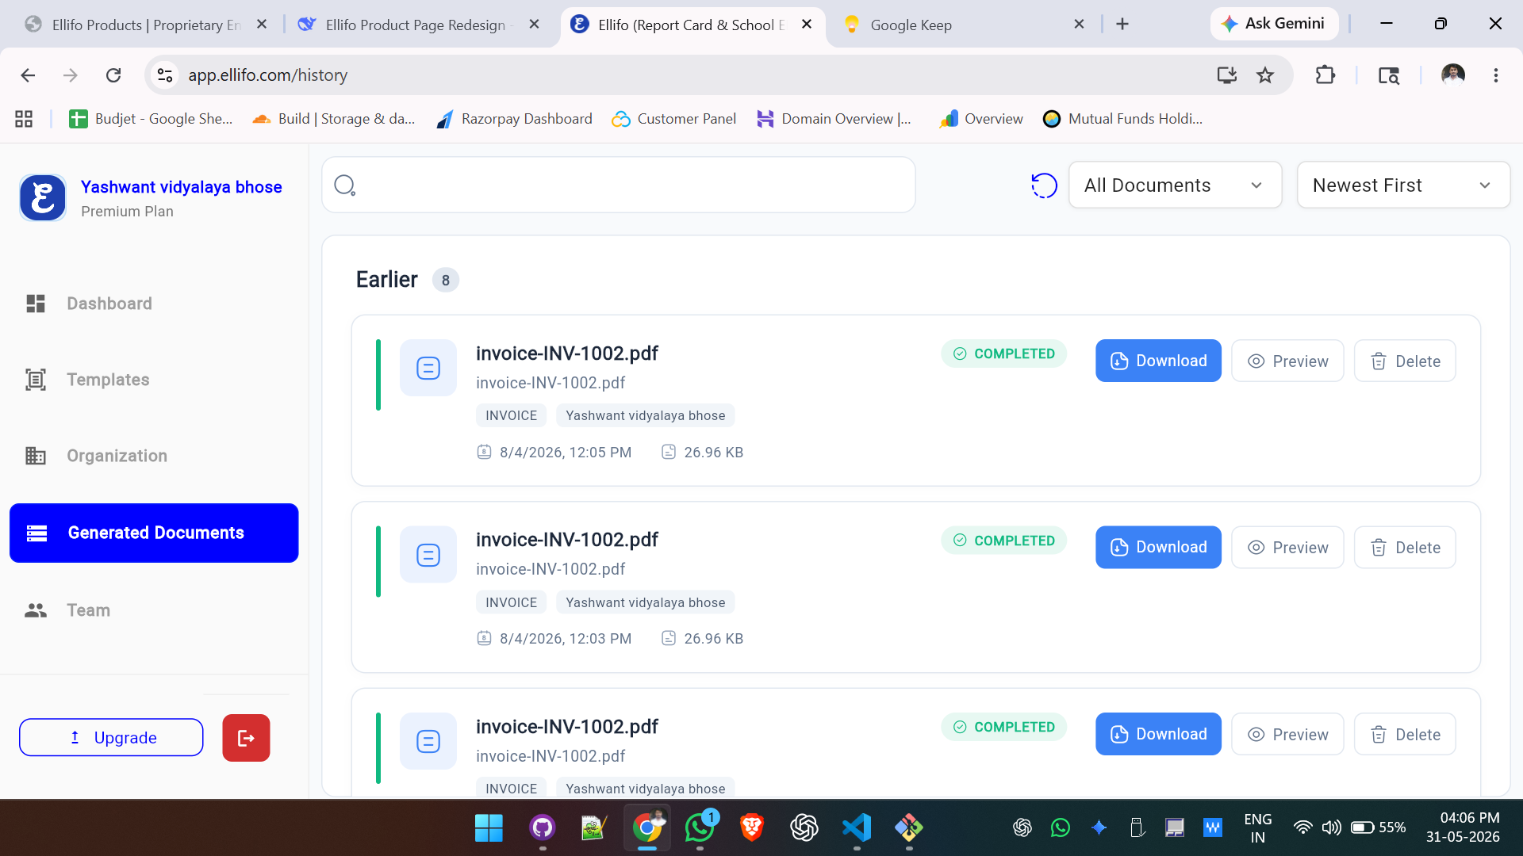Open clock and date in system tray
Image resolution: width=1523 pixels, height=856 pixels.
point(1463,827)
